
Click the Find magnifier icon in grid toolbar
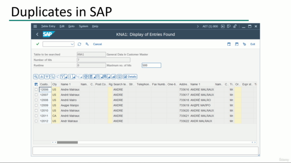click(x=52, y=77)
